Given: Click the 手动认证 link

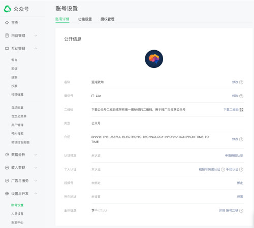Looking at the screenshot, I should [232, 169].
